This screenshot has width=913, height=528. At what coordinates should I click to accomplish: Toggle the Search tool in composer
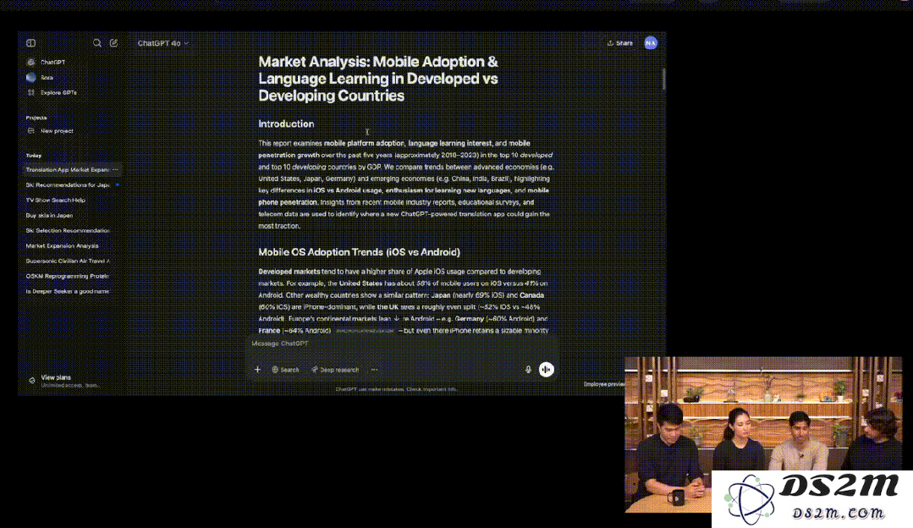click(x=285, y=370)
